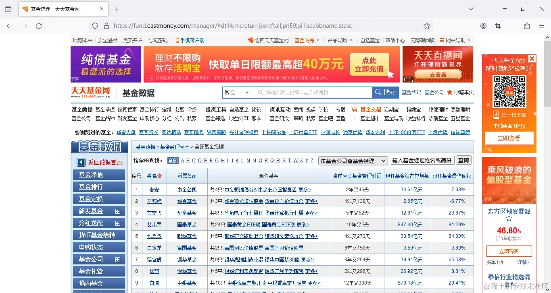Click the 搜索 search button
The width and height of the screenshot is (551, 293).
[x=385, y=93]
